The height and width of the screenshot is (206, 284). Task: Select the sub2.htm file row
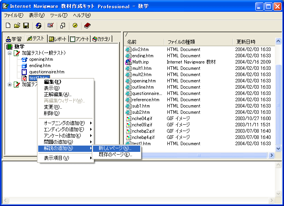pos(200,112)
